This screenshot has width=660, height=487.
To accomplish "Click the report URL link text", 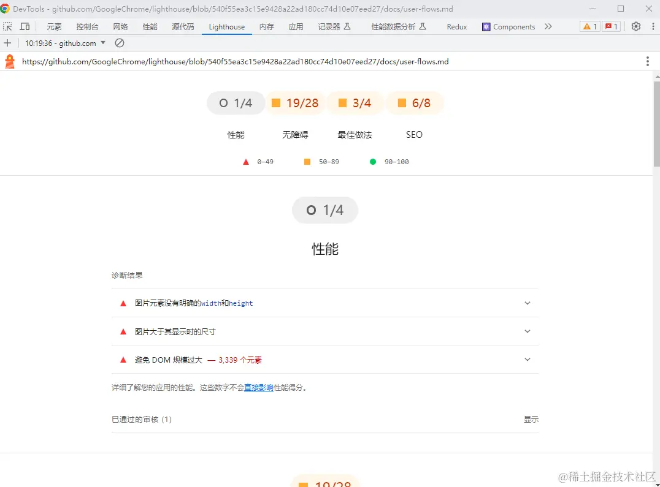I will tap(236, 62).
